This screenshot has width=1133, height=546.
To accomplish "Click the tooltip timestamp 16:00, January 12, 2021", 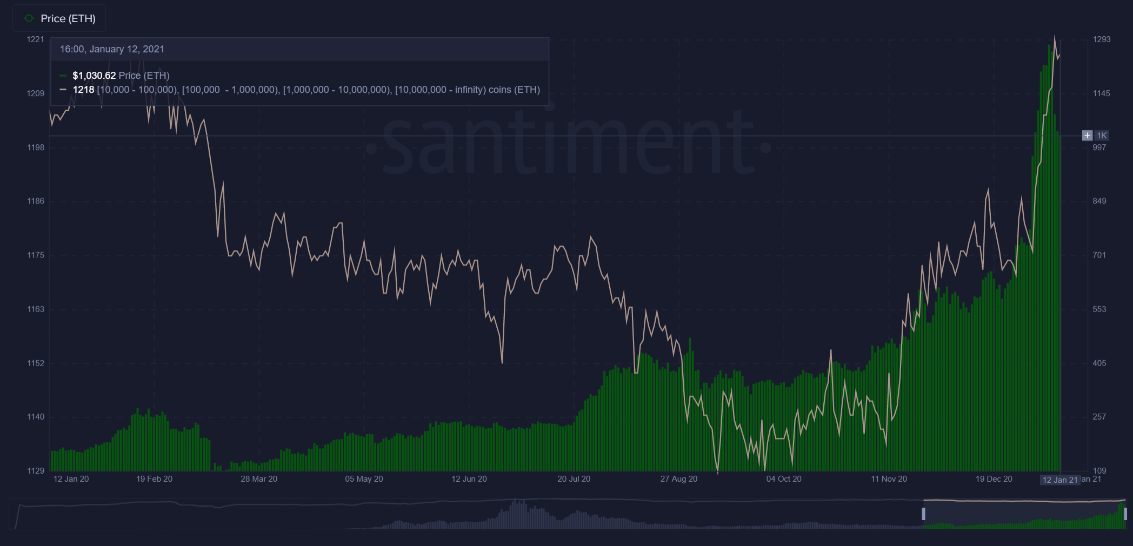I will point(112,49).
